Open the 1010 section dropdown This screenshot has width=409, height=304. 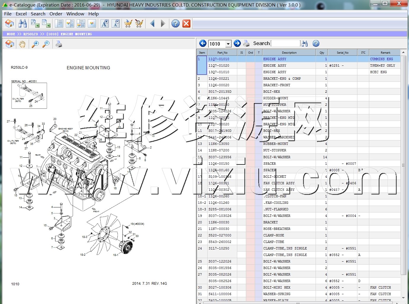(x=228, y=44)
